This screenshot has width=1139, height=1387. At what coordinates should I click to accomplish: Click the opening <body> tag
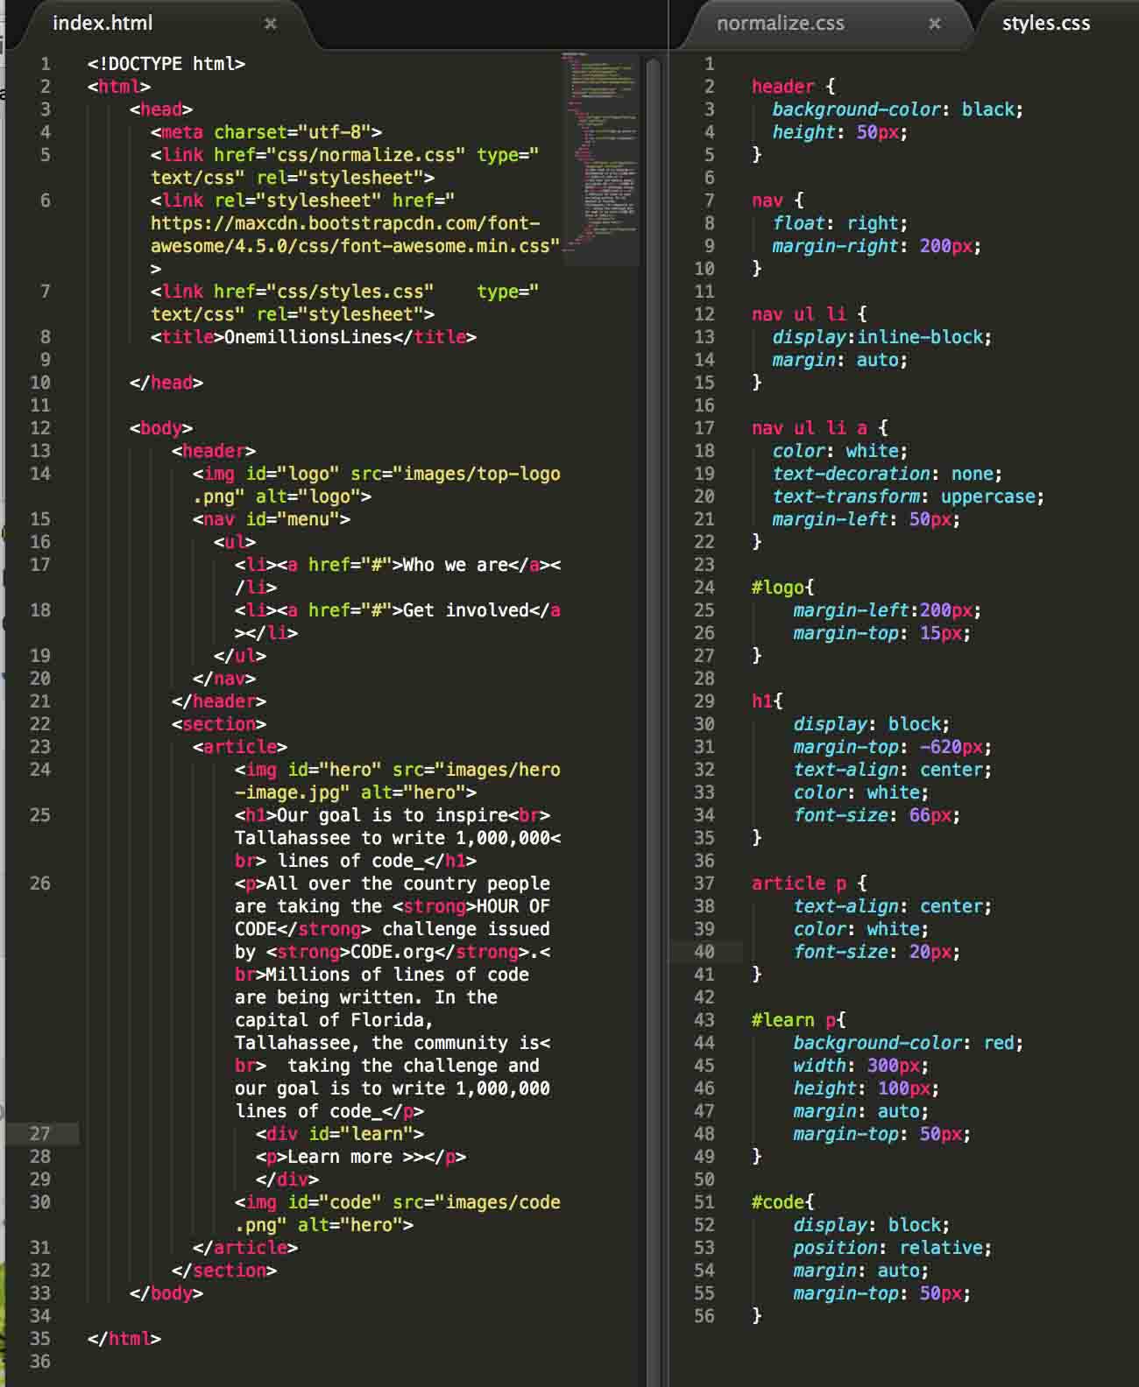[x=161, y=428]
